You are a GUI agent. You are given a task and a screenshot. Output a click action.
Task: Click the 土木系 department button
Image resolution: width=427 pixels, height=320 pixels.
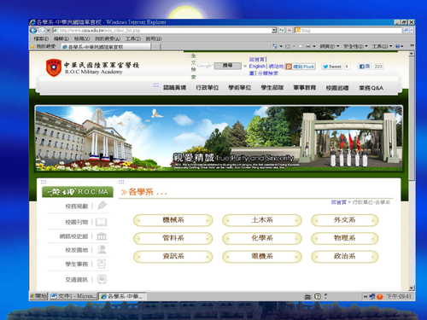[262, 220]
